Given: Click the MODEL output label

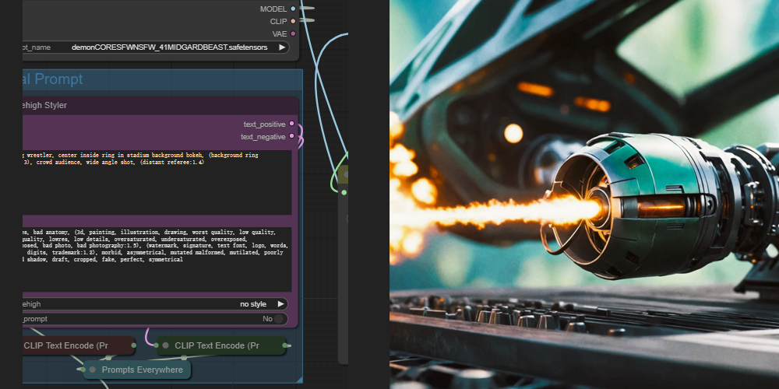Looking at the screenshot, I should coord(273,9).
